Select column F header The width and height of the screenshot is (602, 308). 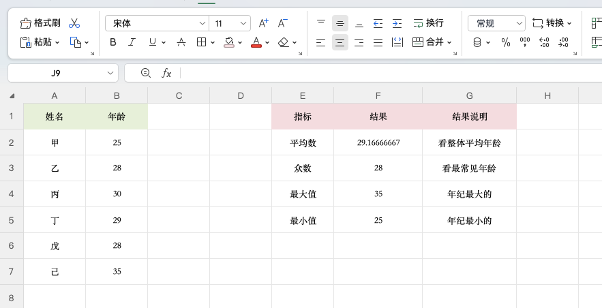coord(378,95)
